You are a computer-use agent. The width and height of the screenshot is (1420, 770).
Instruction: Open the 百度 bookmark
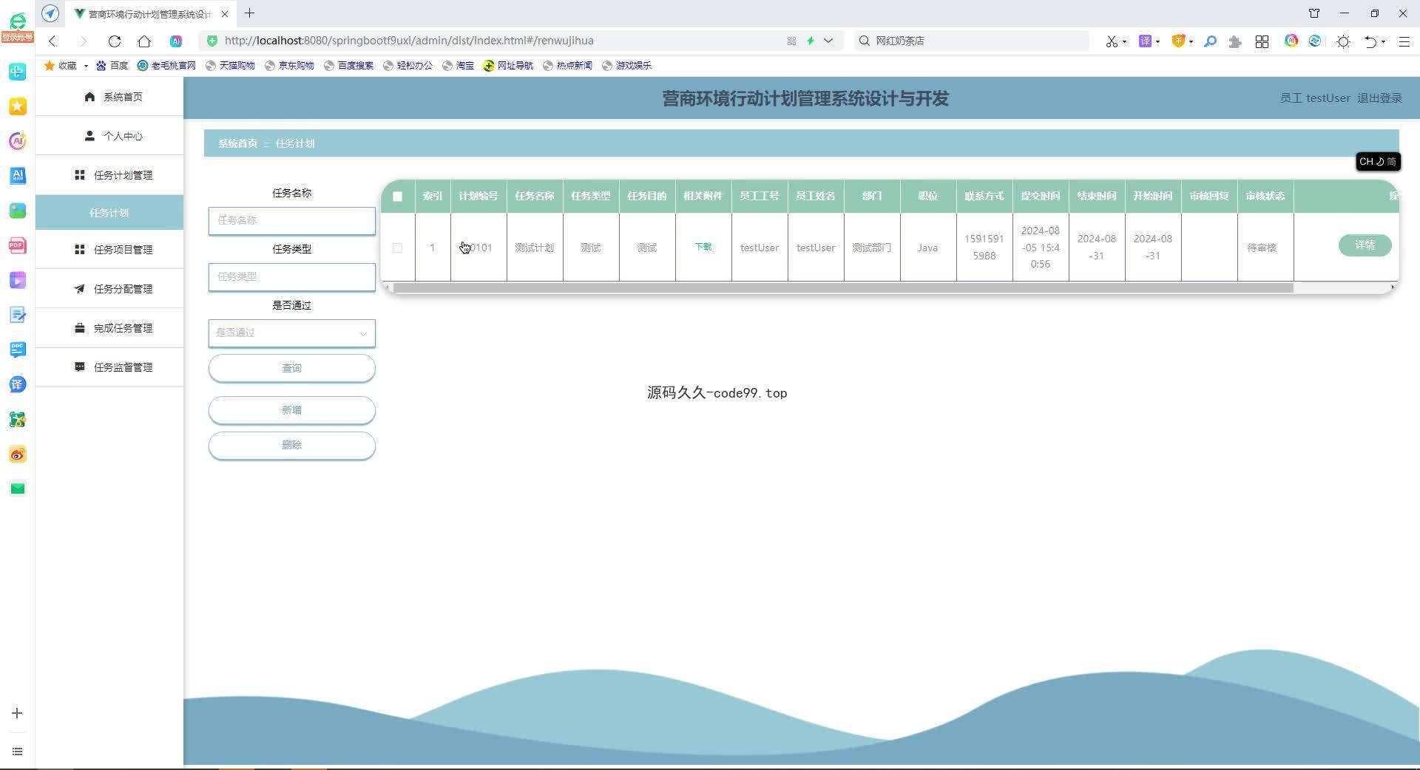112,66
